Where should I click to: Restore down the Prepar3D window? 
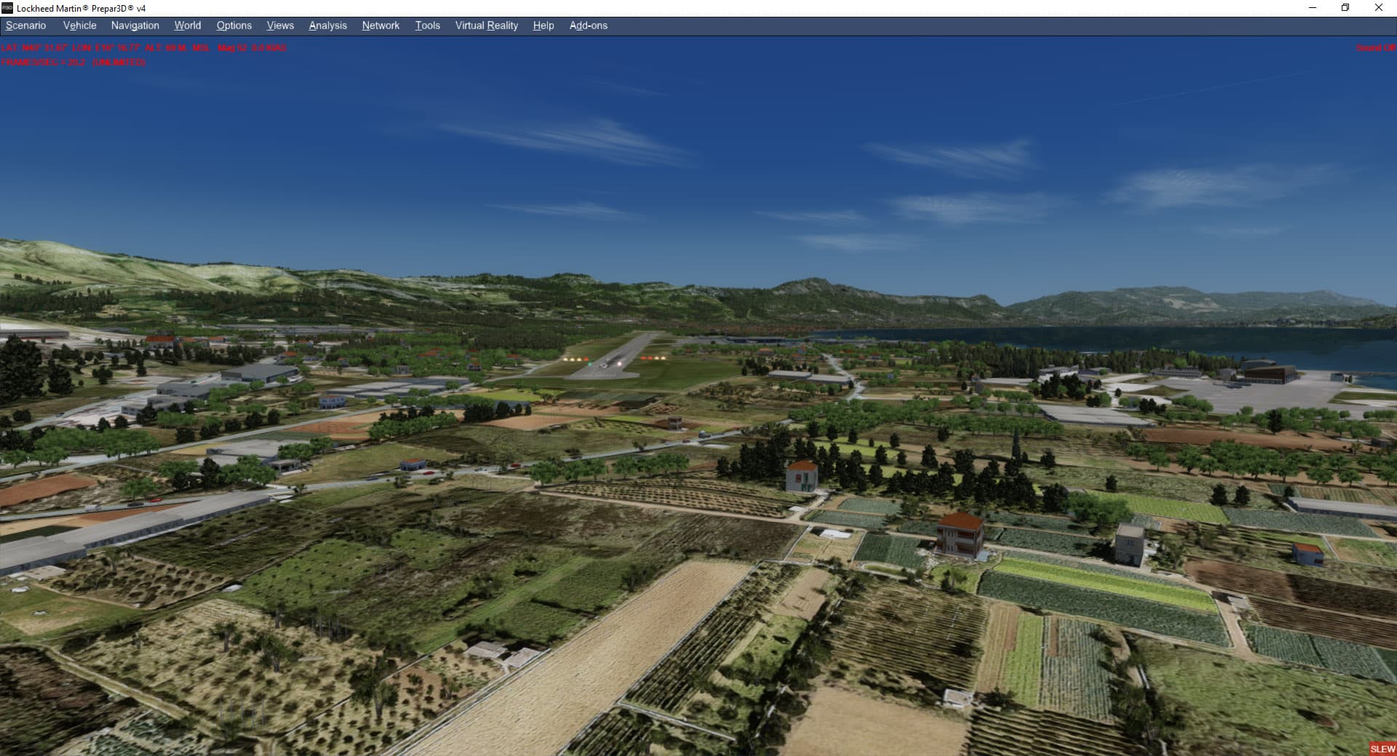(1345, 8)
